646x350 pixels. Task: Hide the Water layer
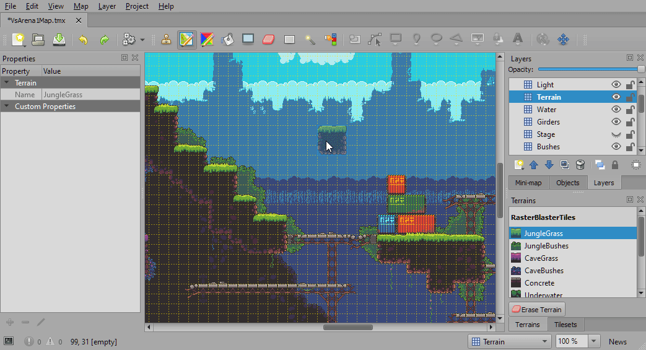tap(616, 110)
